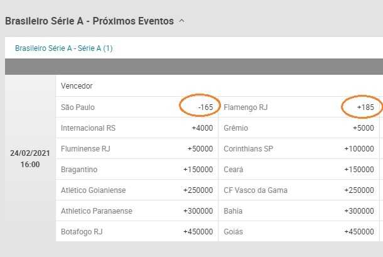The width and height of the screenshot is (383, 257).
Task: Pick Grêmio at +5000
Action: tap(299, 128)
